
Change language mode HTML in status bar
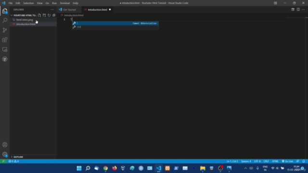pyautogui.click(x=275, y=161)
